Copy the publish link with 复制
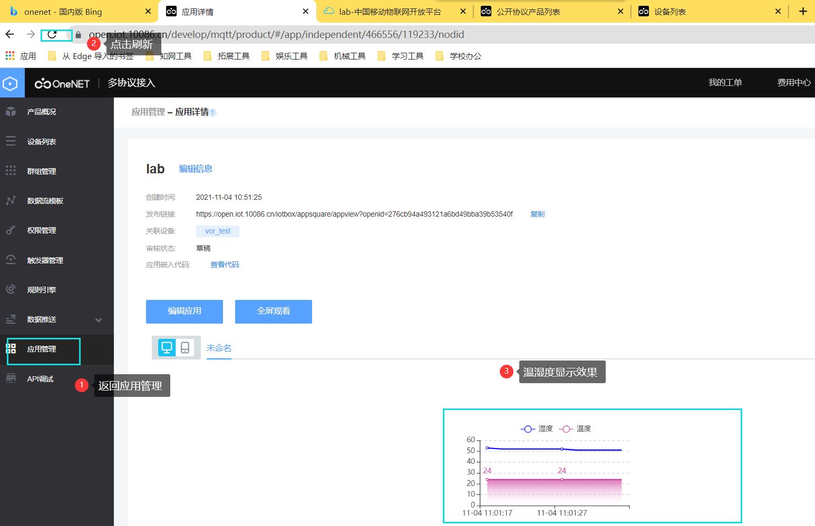Image resolution: width=815 pixels, height=526 pixels. tap(537, 214)
